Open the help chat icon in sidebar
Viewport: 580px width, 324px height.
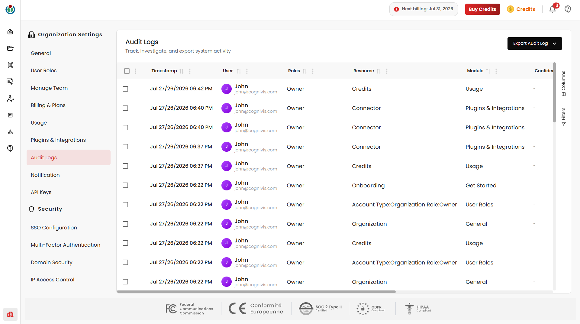pos(10,148)
